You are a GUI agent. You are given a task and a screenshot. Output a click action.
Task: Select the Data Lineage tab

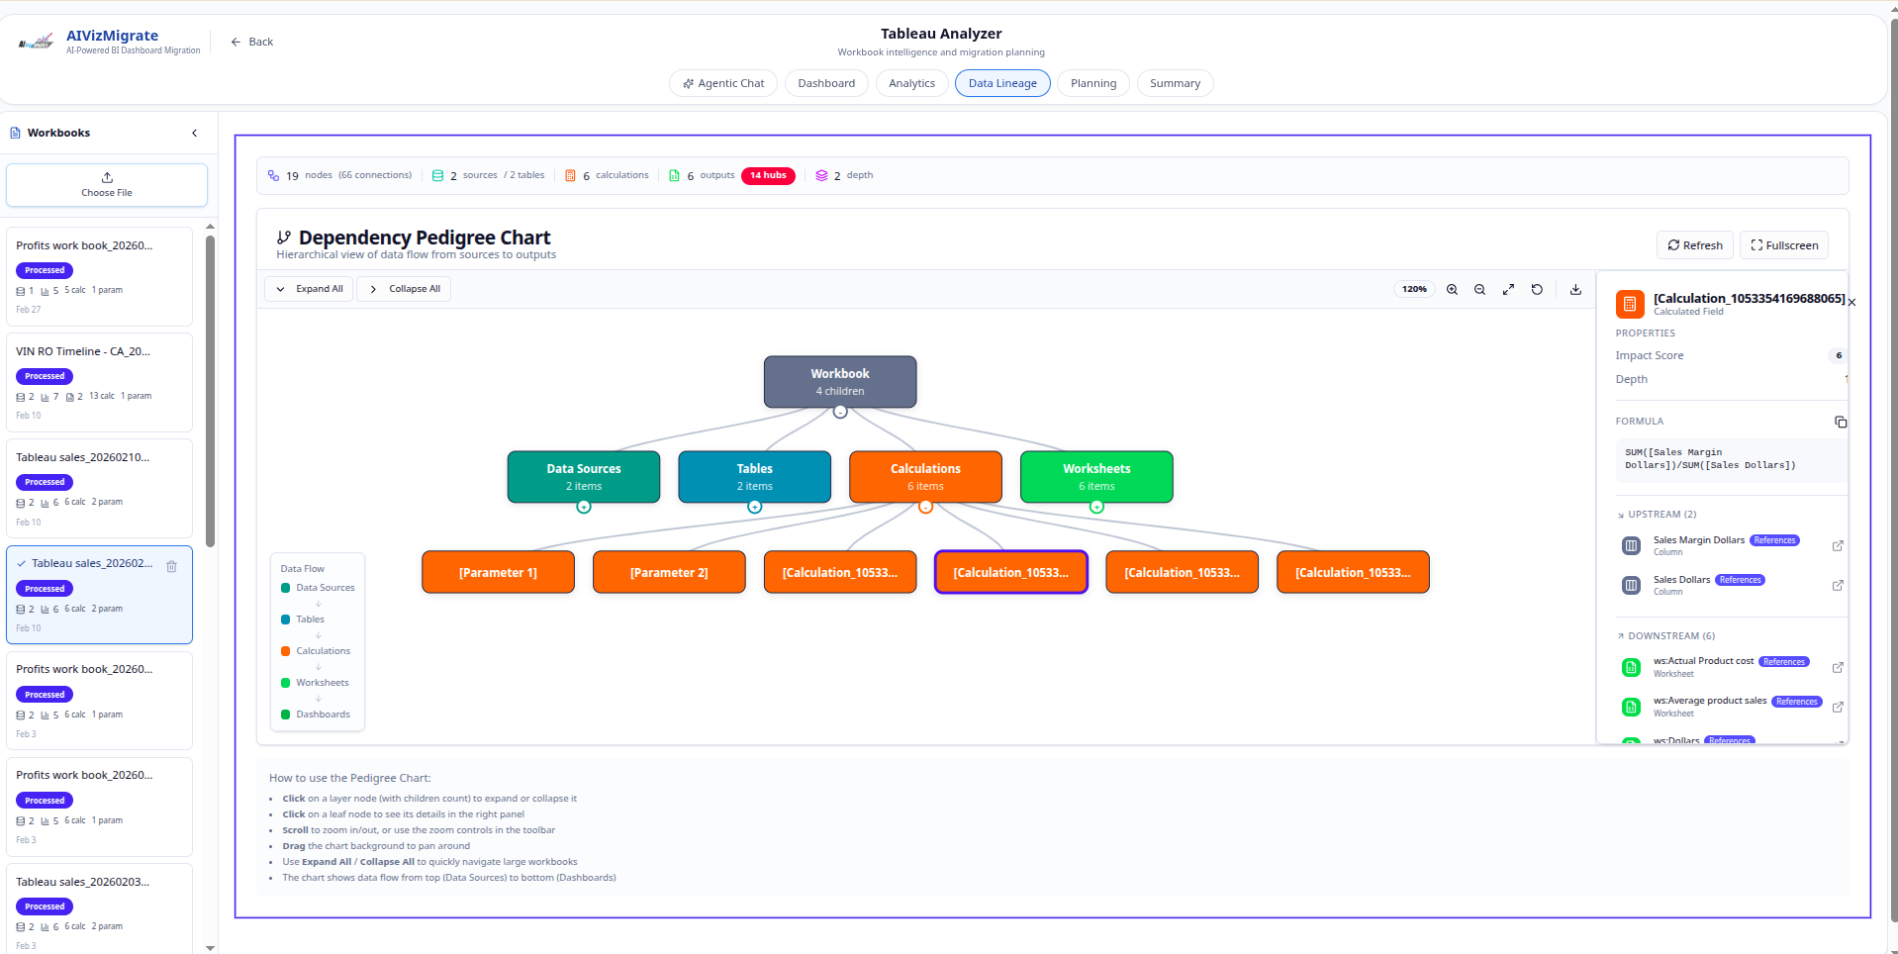(x=1002, y=83)
